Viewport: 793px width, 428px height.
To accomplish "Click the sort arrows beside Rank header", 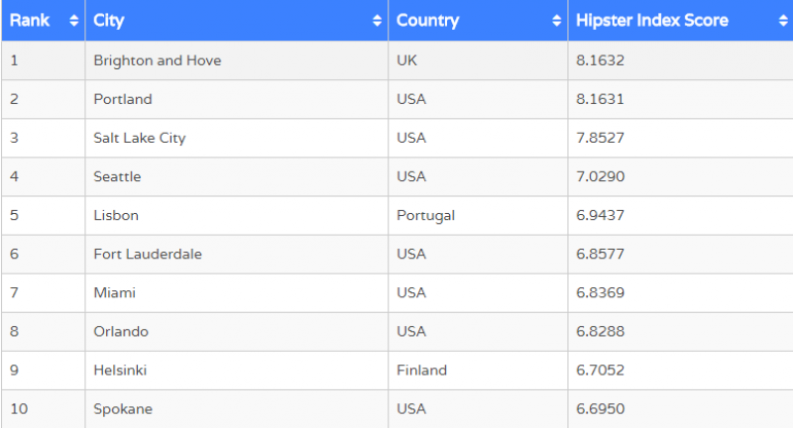I will (74, 21).
